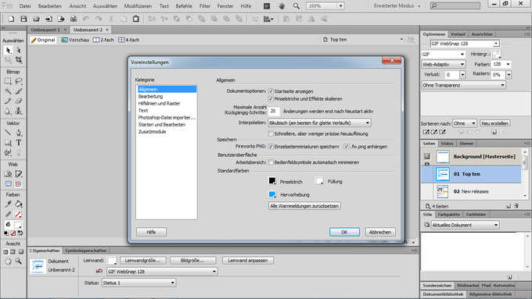The width and height of the screenshot is (532, 299).
Task: Open the GIF format dropdown
Action: point(443,54)
